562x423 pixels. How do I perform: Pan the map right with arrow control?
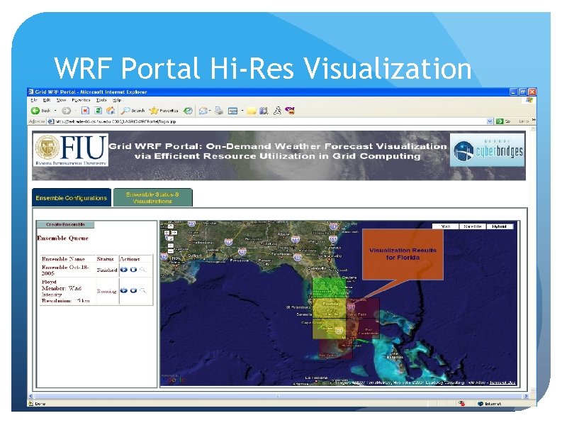(175, 233)
